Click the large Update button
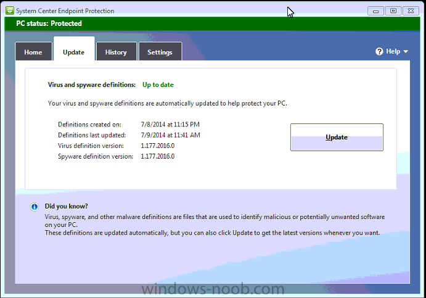 (x=337, y=138)
